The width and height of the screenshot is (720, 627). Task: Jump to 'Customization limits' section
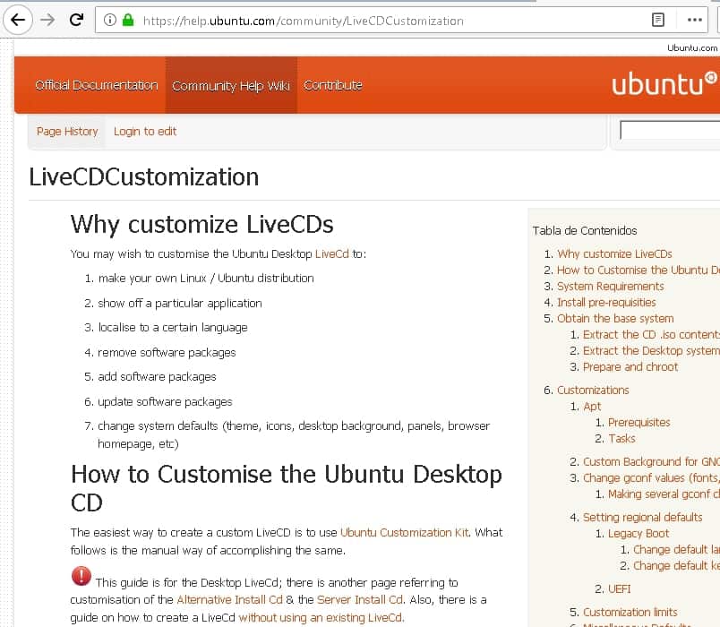(x=630, y=613)
